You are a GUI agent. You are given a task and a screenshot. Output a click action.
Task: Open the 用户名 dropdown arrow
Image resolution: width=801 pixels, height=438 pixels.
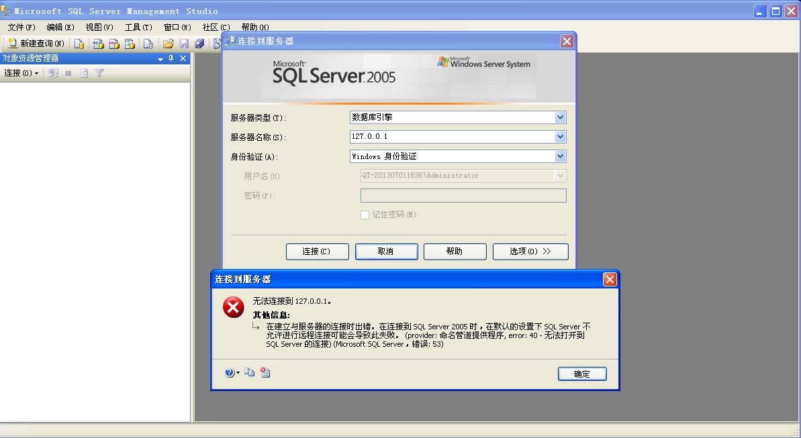[561, 176]
